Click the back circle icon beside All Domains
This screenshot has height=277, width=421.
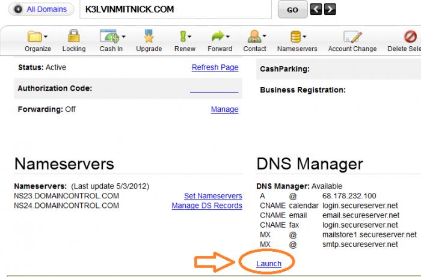(18, 9)
